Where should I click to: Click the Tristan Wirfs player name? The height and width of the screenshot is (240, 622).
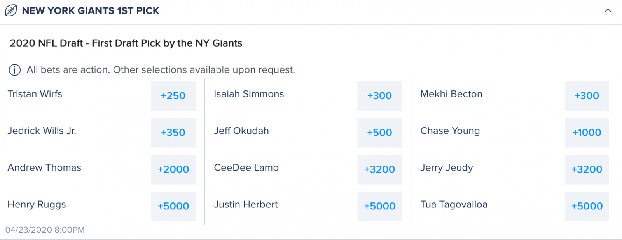tap(35, 94)
